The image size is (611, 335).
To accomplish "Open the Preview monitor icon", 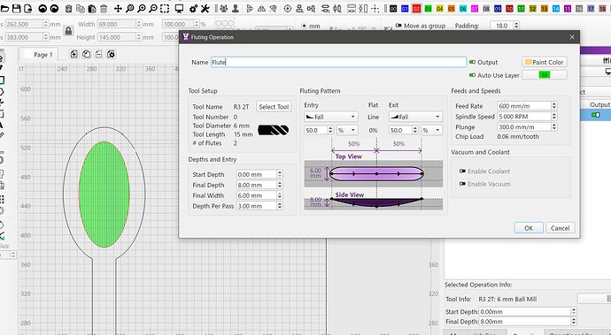I will tap(179, 8).
